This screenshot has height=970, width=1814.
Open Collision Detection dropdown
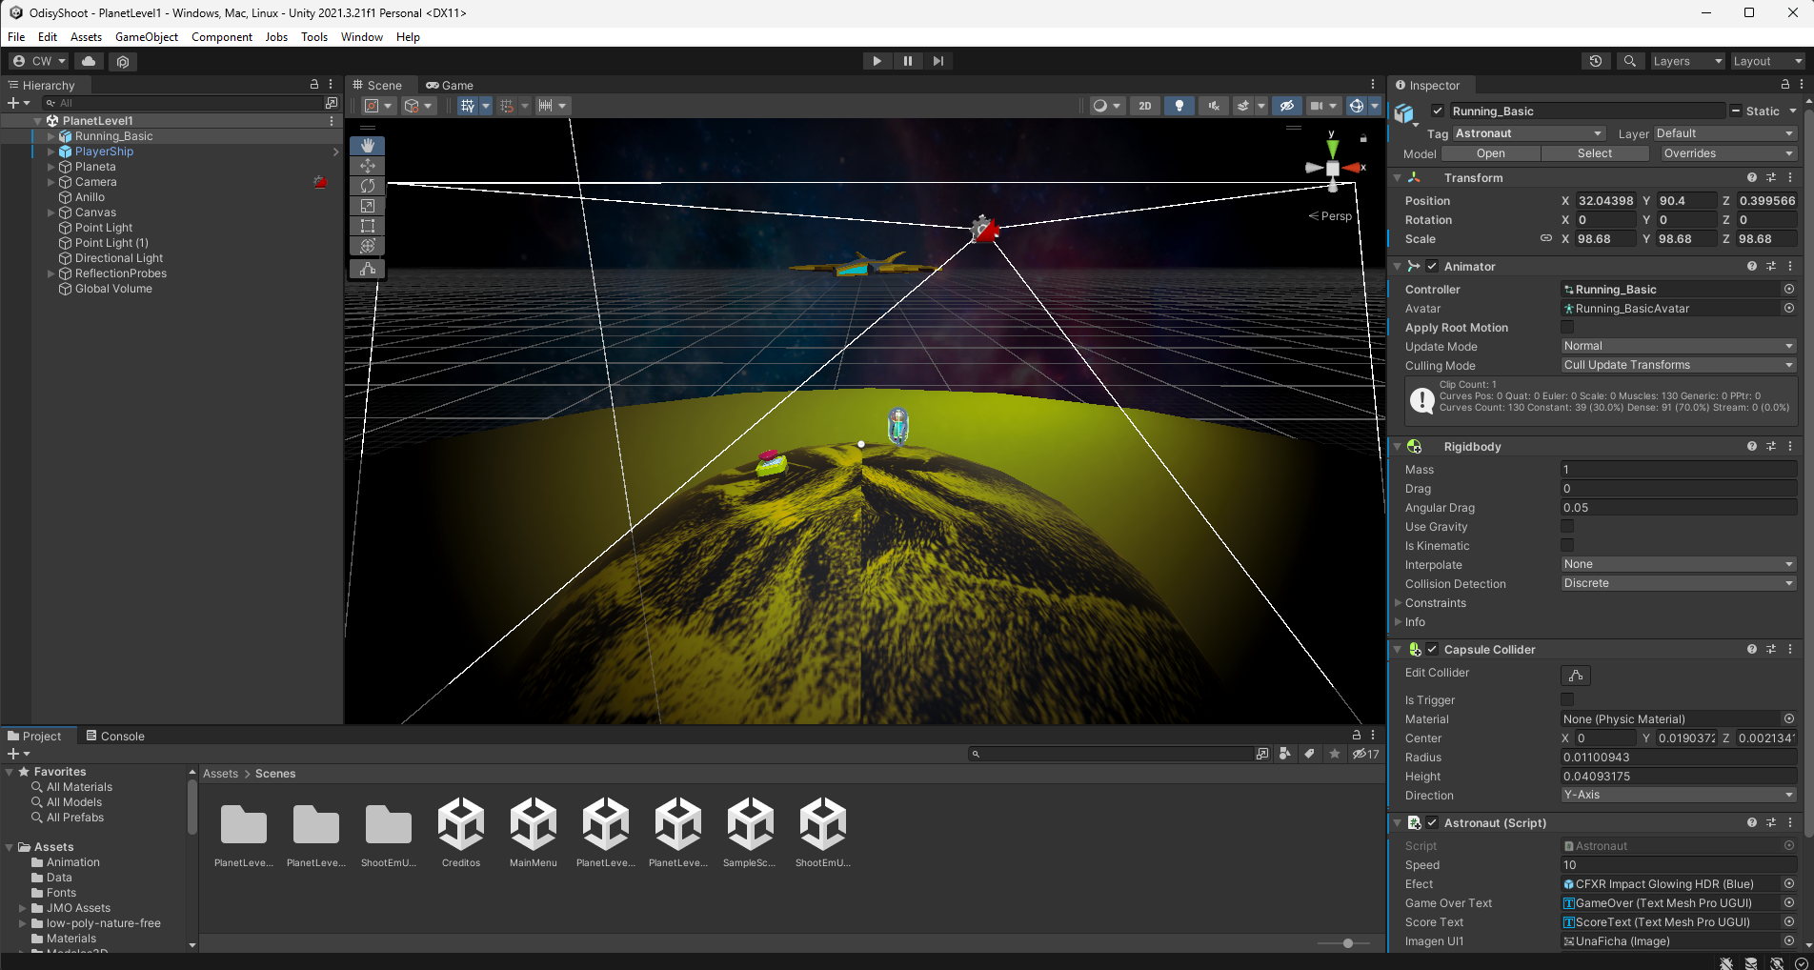(1679, 583)
